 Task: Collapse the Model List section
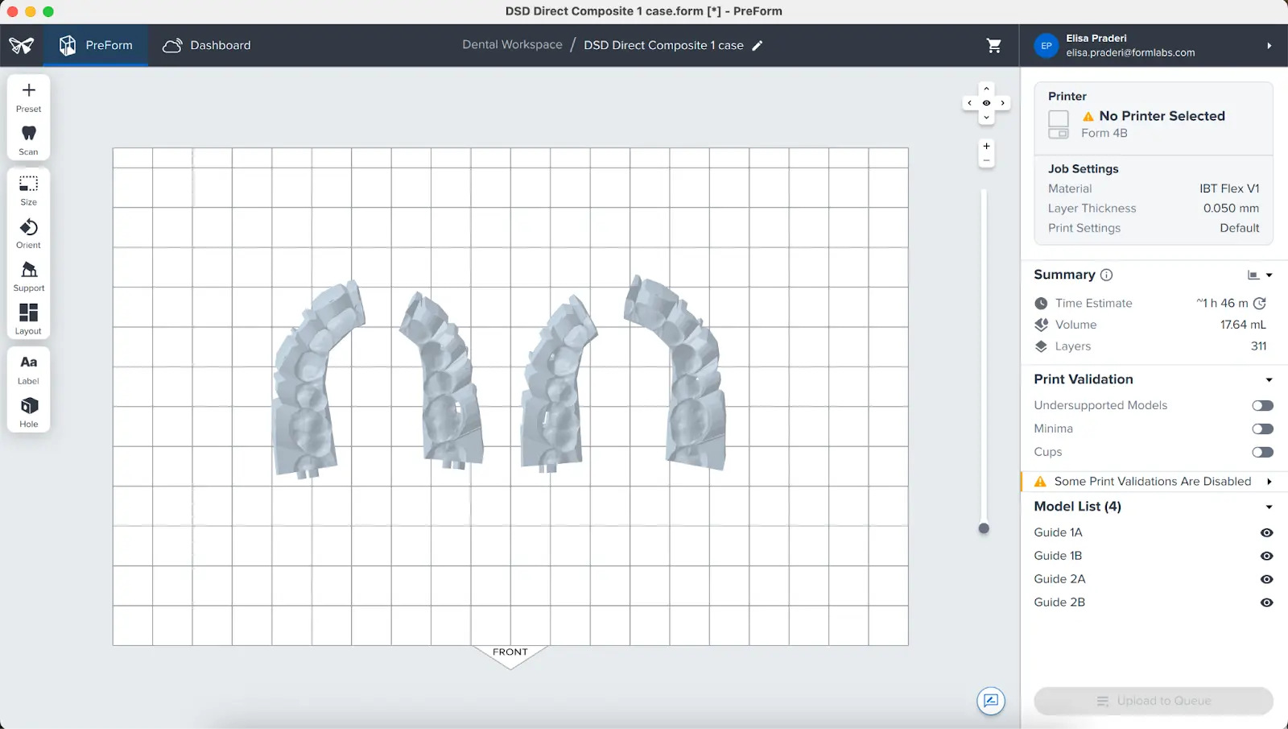click(x=1269, y=507)
